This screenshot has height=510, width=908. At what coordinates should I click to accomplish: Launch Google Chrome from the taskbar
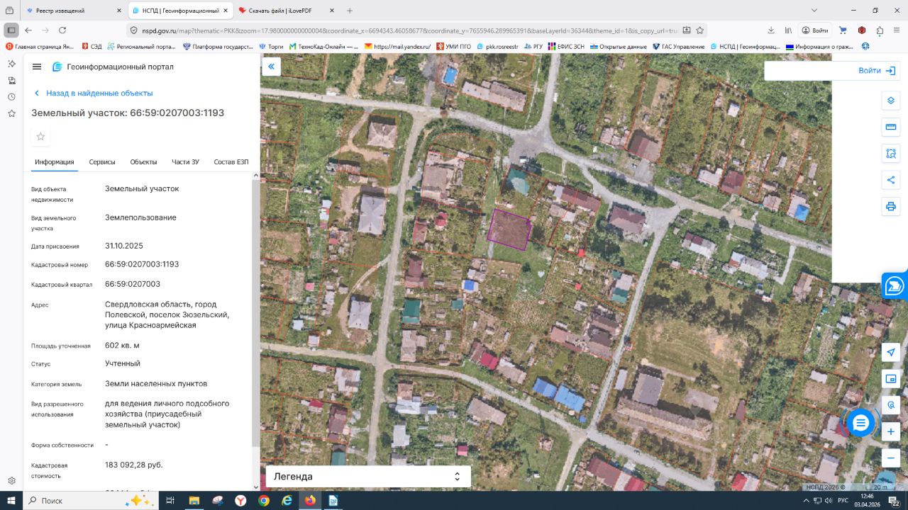(264, 500)
